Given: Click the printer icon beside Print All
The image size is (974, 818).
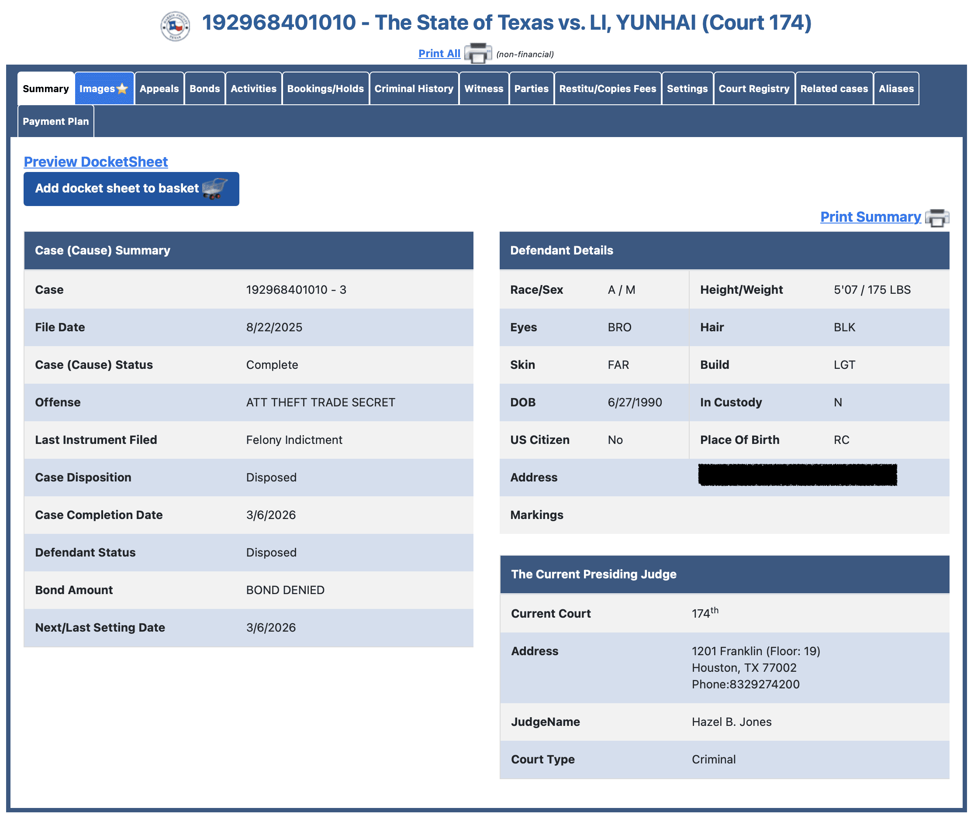Looking at the screenshot, I should click(477, 53).
